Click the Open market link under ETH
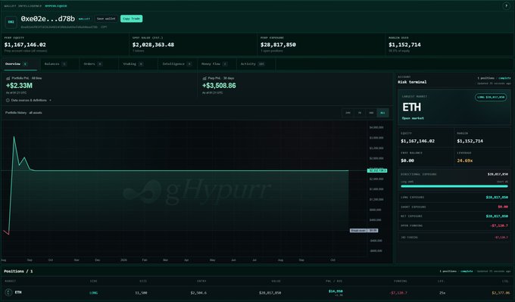The image size is (515, 302). pyautogui.click(x=413, y=118)
